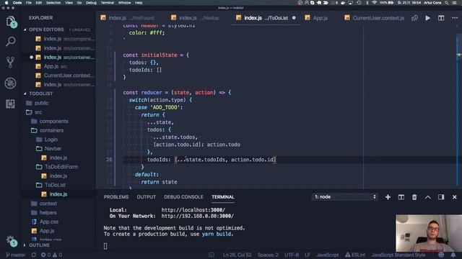Click the Spaces: 2 indentation setting
Viewport: 462px width, 259px height.
point(268,255)
